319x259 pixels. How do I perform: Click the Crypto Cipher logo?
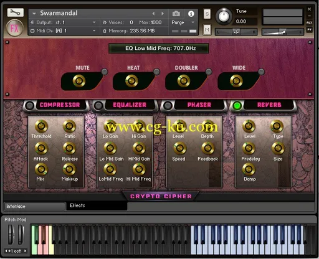click(161, 196)
